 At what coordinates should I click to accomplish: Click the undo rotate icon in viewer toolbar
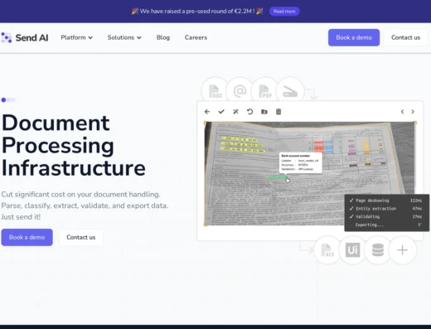[x=249, y=112]
